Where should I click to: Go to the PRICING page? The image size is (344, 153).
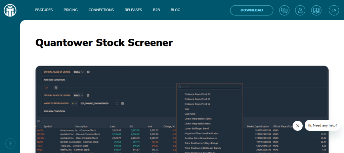tap(71, 10)
